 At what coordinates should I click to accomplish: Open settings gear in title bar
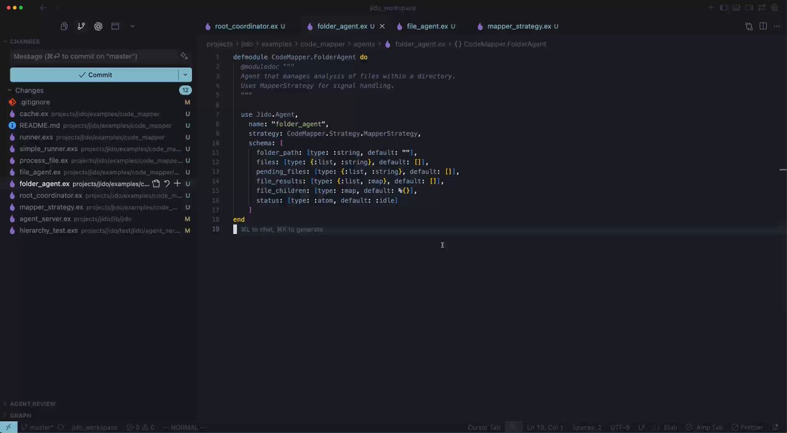point(775,8)
